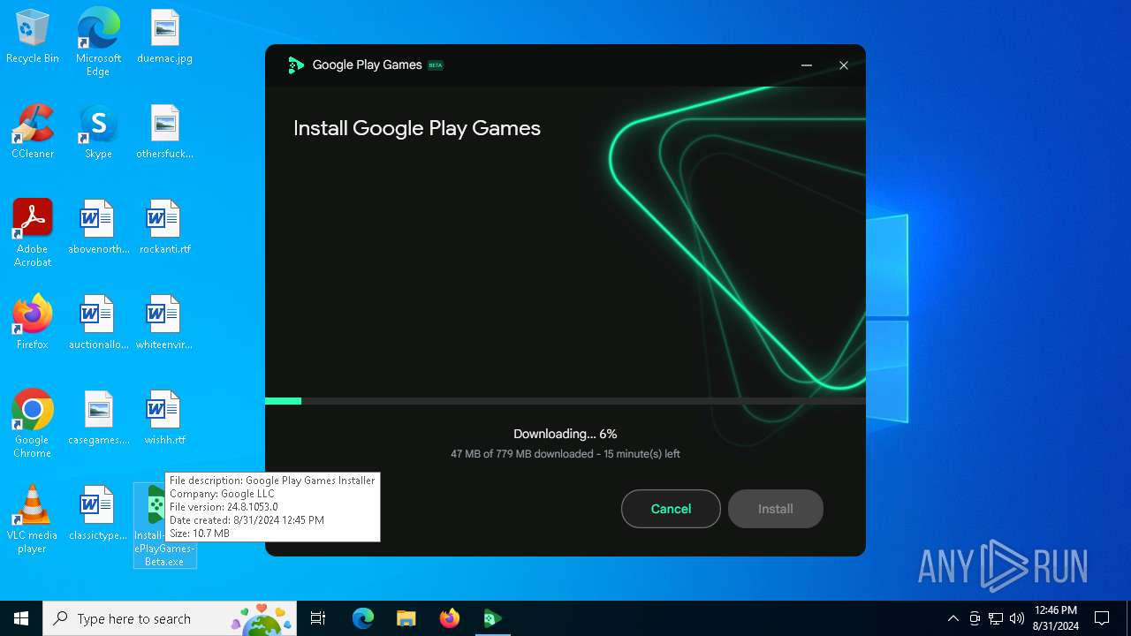Screen dimensions: 1131x636
Task: Select the Microsoft Edge desktop shortcut
Action: [x=98, y=42]
